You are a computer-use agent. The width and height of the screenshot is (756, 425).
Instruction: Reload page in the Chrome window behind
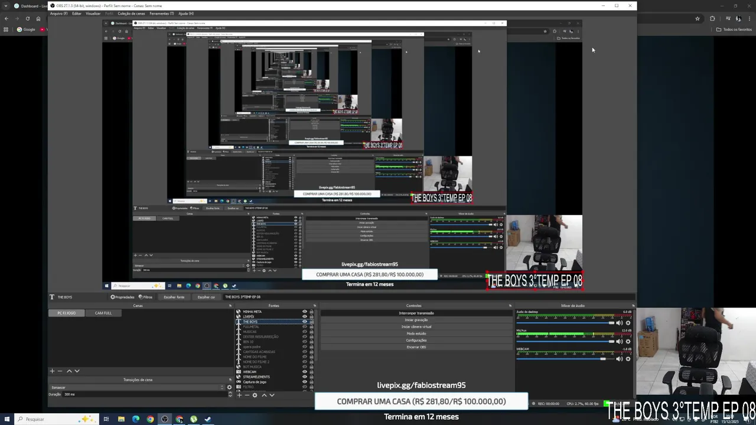pyautogui.click(x=27, y=18)
